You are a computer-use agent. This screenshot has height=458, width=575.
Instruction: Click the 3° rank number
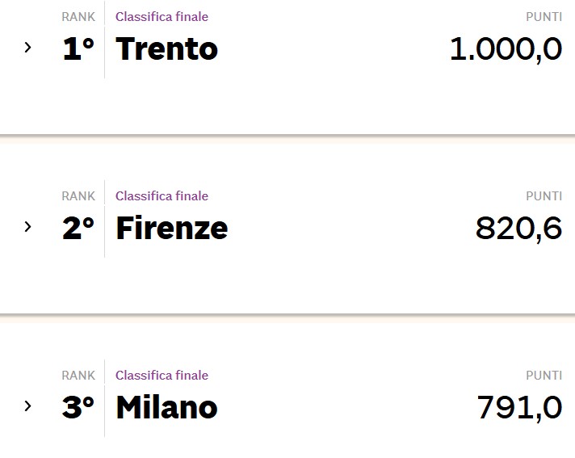pos(78,407)
